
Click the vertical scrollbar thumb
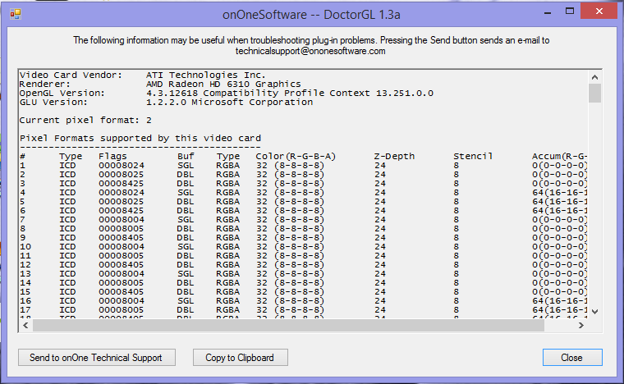(x=594, y=94)
